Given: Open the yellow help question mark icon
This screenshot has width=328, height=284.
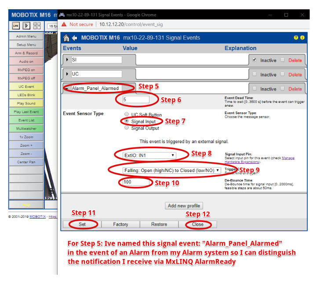Looking at the screenshot, I should (296, 38).
